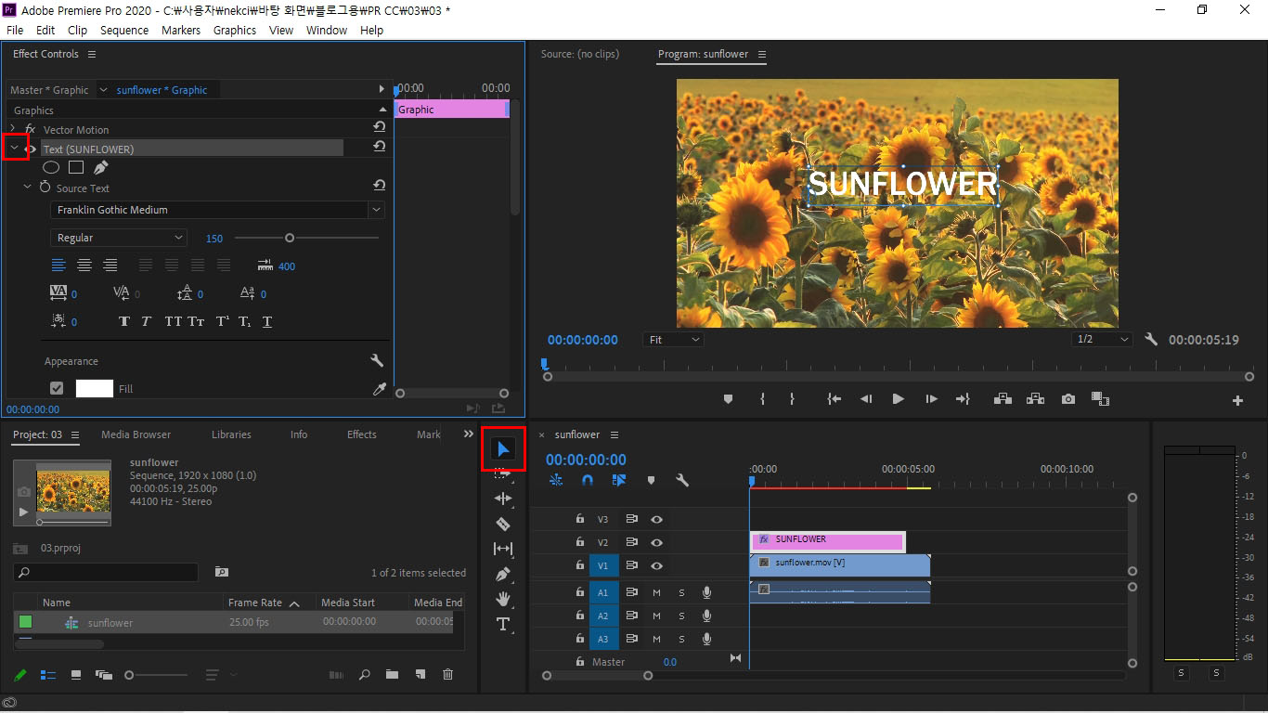Switch to the Effects tab

point(361,434)
